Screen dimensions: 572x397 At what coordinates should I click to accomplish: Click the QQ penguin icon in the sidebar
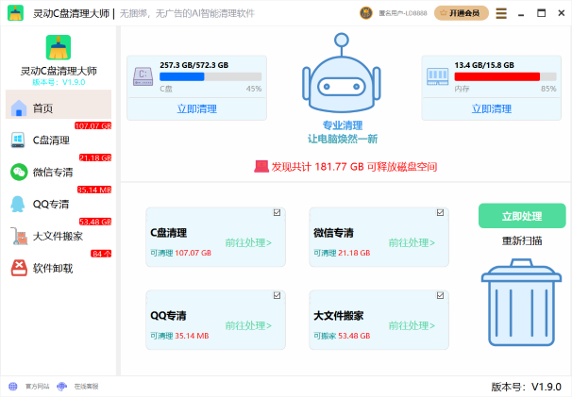point(18,204)
